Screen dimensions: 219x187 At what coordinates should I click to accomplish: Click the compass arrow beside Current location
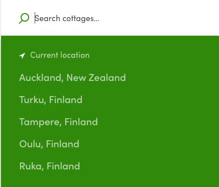tap(22, 56)
